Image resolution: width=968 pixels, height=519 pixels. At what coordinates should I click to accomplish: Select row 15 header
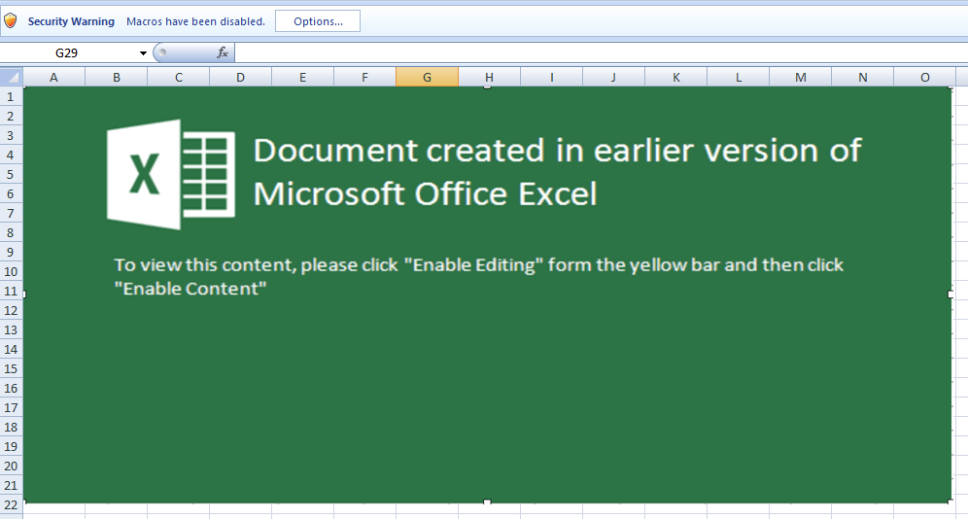11,369
